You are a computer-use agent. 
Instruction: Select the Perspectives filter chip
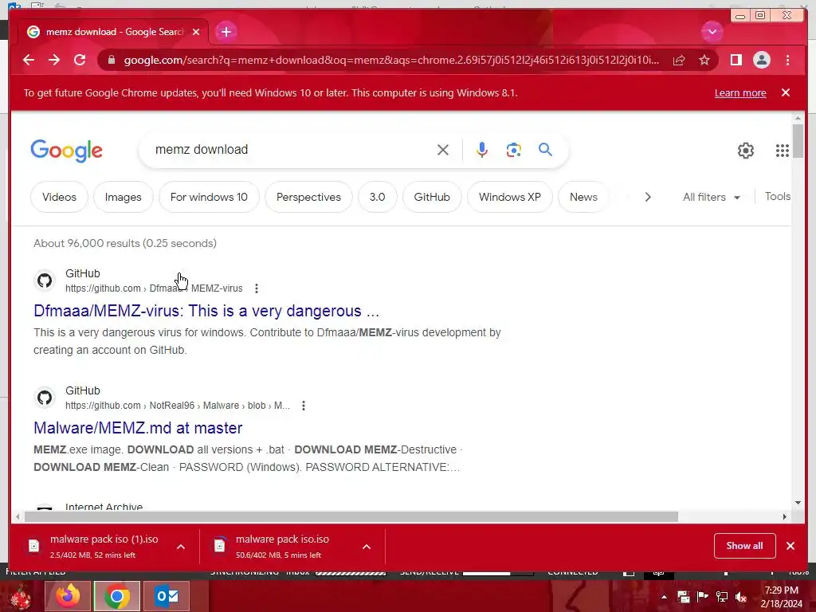pyautogui.click(x=308, y=198)
